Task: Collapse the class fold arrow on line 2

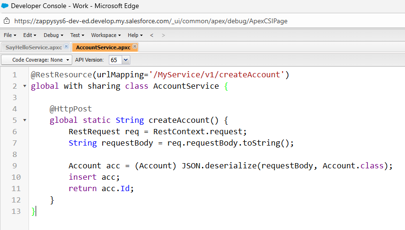Action: point(24,86)
